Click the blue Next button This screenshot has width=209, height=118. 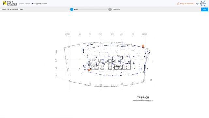coord(204,10)
